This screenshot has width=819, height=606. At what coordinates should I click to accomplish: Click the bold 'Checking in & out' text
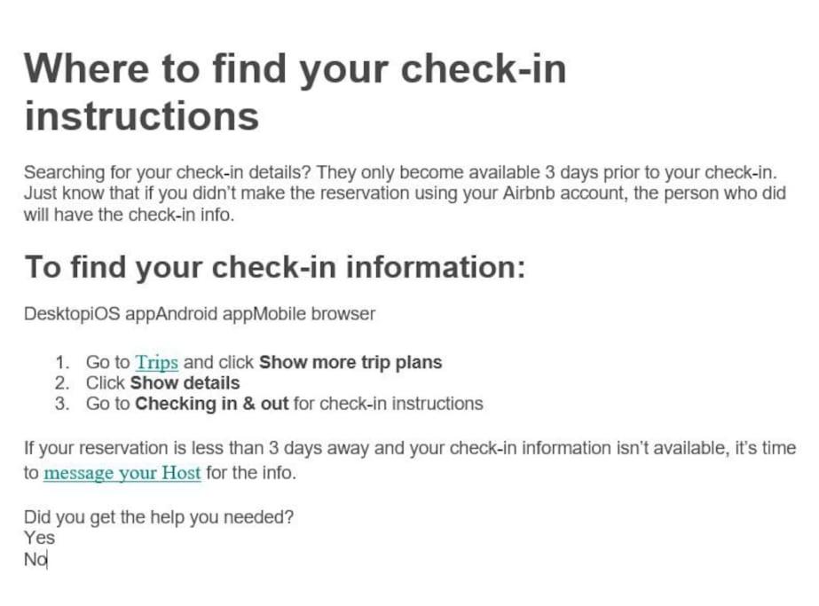click(x=211, y=404)
